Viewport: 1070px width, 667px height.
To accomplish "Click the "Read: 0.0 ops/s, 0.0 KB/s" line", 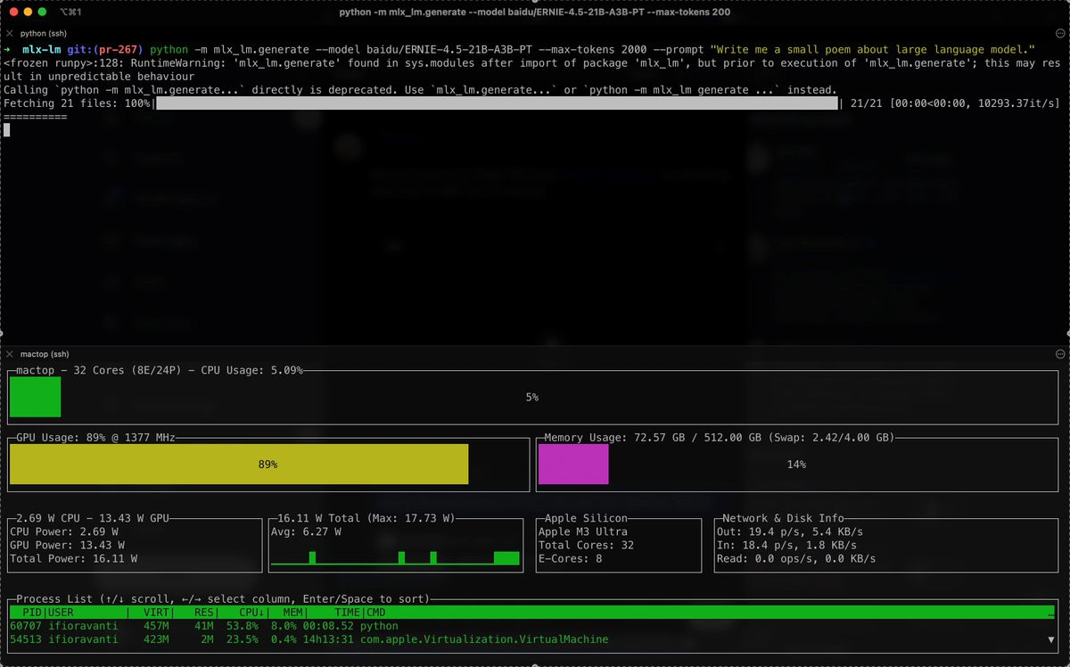I will point(796,558).
